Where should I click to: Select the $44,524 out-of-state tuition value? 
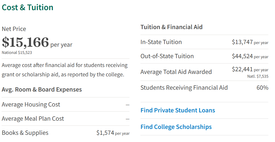(x=242, y=56)
